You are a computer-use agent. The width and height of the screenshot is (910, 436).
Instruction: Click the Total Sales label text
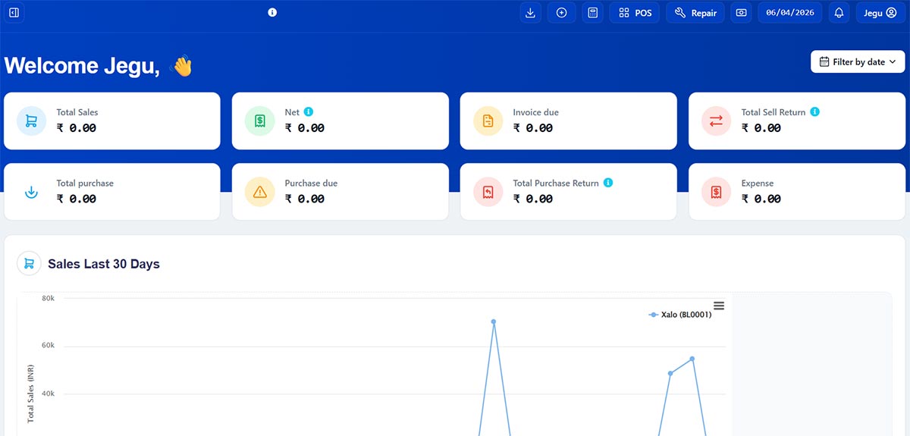(77, 112)
